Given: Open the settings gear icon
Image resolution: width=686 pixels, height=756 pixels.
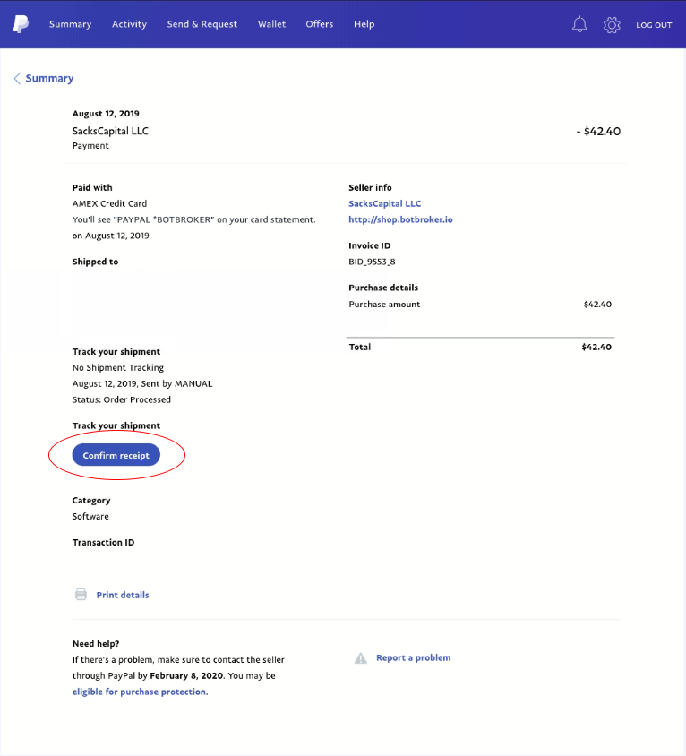Looking at the screenshot, I should (x=612, y=24).
